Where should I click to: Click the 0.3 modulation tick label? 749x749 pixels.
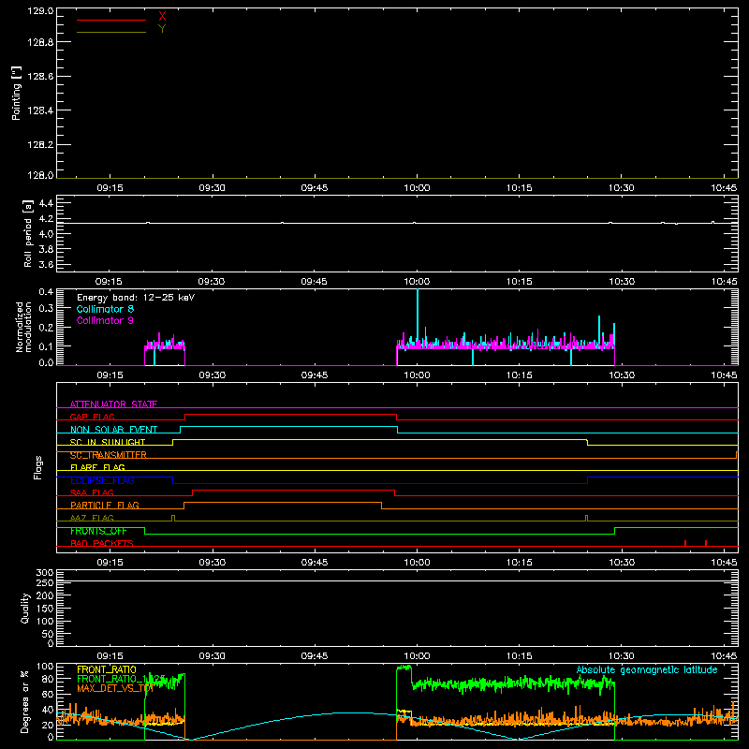coord(46,308)
